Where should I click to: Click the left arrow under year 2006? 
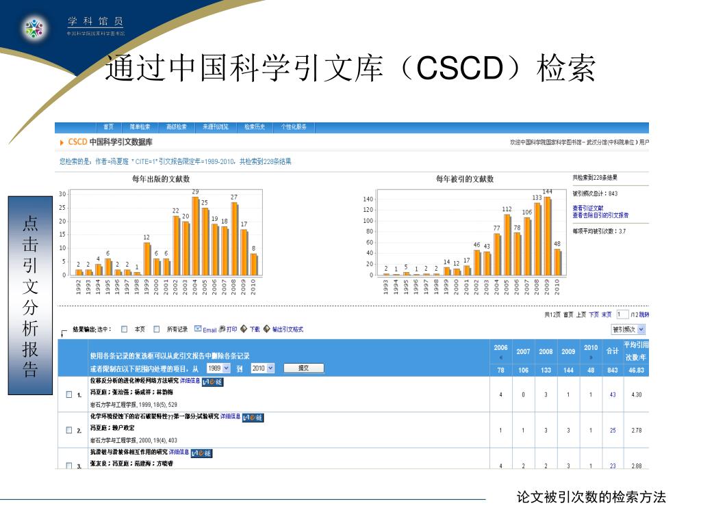click(500, 358)
